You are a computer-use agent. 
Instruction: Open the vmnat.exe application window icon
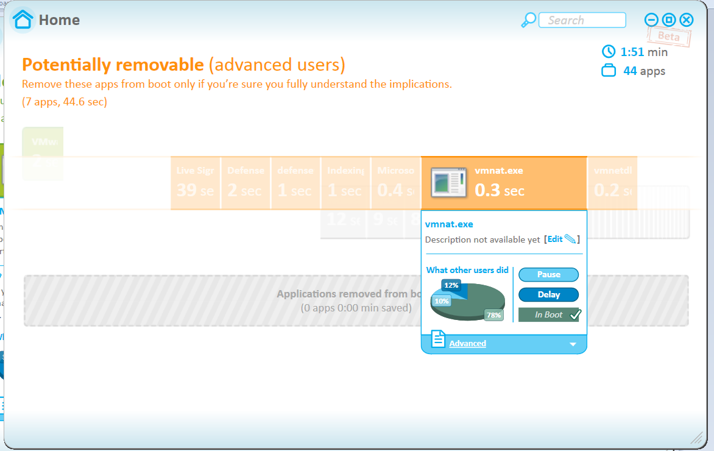[448, 183]
